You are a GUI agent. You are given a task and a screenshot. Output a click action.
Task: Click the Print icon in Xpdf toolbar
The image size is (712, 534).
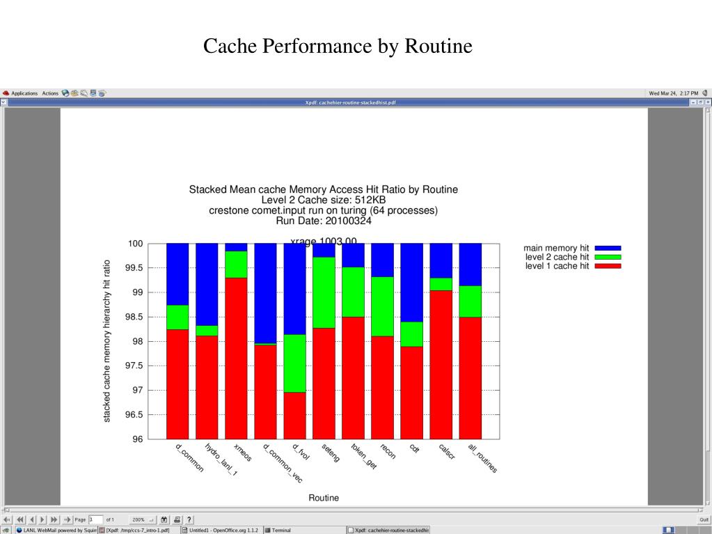[177, 519]
